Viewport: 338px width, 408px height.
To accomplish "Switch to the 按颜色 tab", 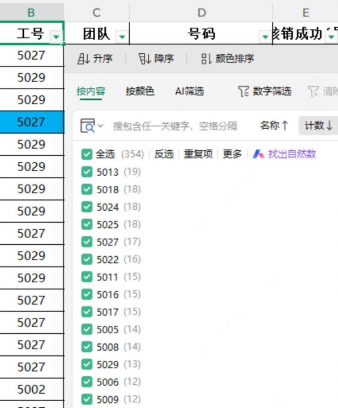I will coord(140,91).
